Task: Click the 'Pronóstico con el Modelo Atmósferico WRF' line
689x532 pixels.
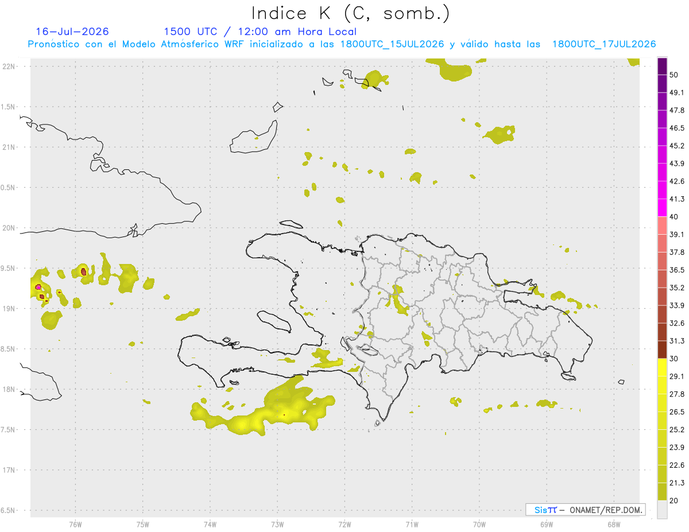Action: (x=342, y=44)
